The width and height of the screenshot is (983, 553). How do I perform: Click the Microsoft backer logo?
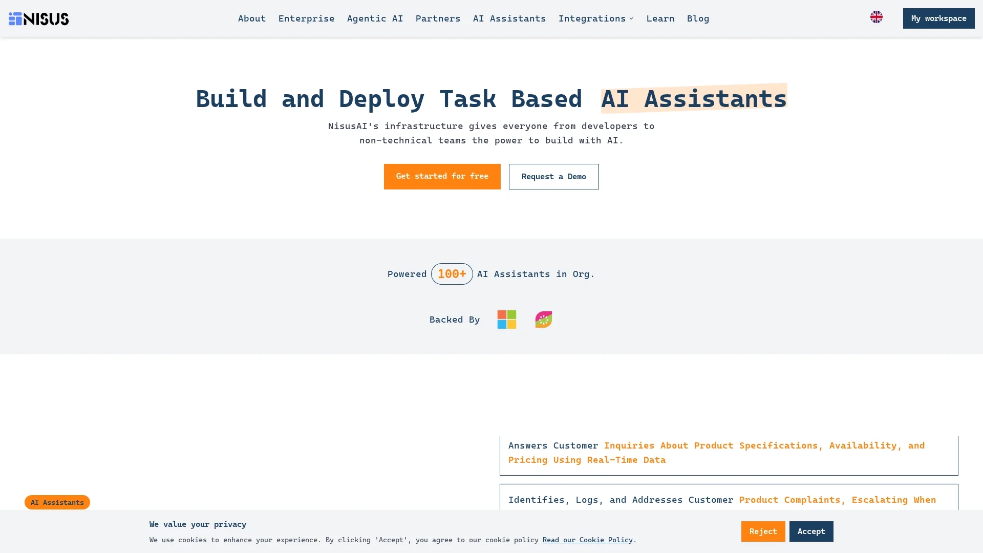coord(507,320)
